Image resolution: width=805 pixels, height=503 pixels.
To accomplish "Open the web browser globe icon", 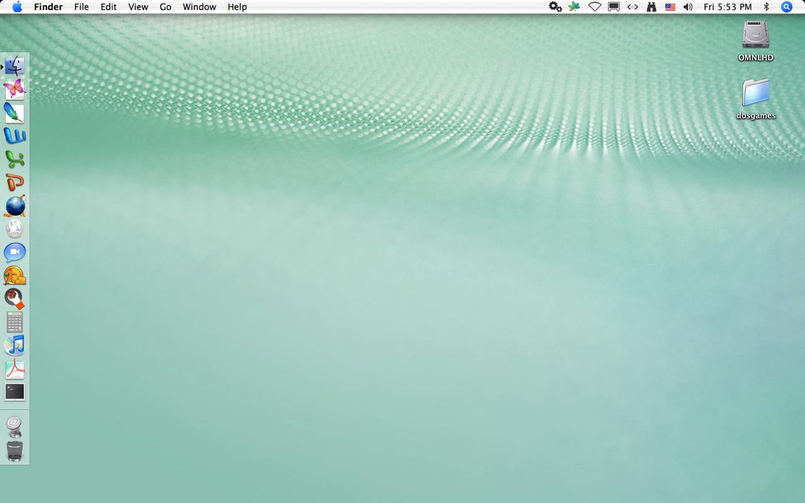I will (15, 205).
